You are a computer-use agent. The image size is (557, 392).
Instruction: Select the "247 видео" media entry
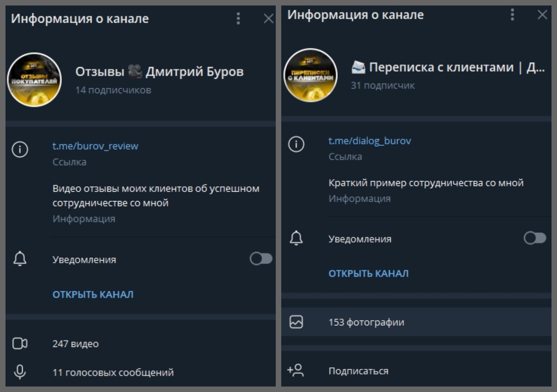(76, 343)
